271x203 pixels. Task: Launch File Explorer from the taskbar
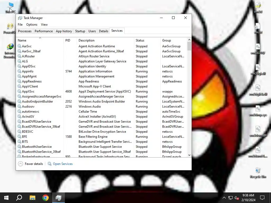(x=32, y=198)
